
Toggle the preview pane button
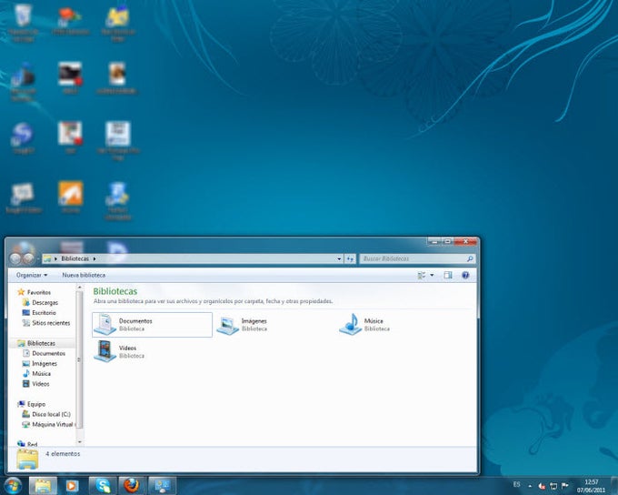pyautogui.click(x=448, y=275)
